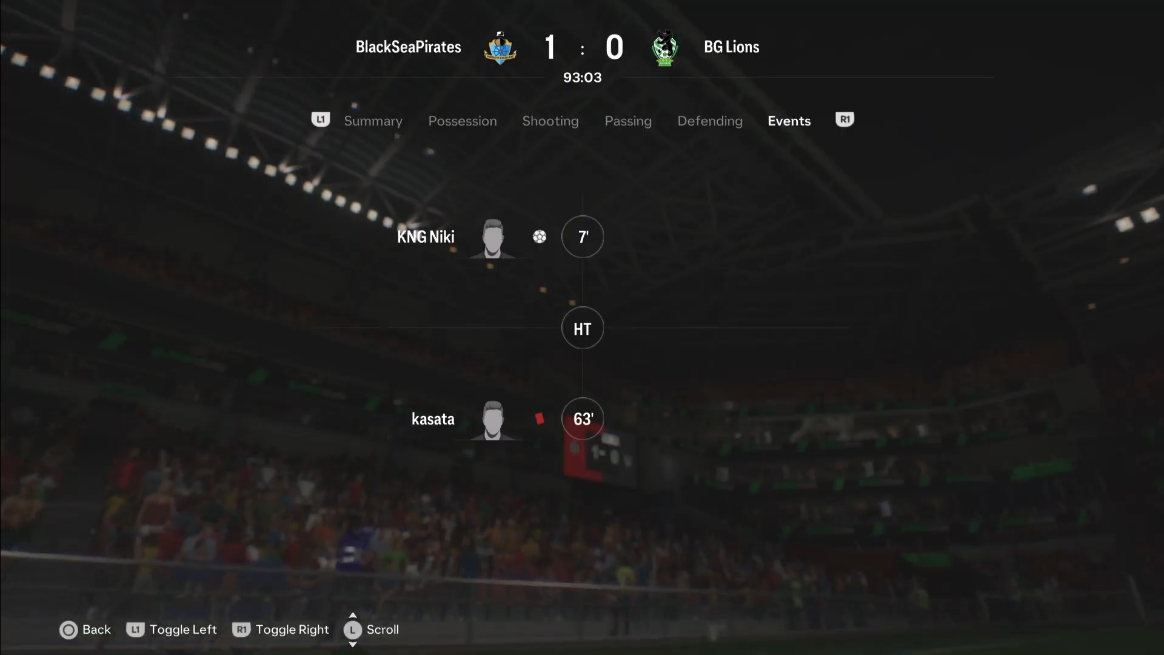Viewport: 1164px width, 655px height.
Task: Select the 7' goal timeline marker
Action: [583, 237]
